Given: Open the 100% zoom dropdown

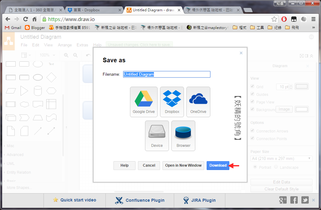Looking at the screenshot, I should click(x=47, y=55).
